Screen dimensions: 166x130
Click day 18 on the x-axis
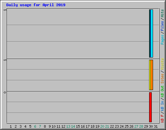click(92, 126)
